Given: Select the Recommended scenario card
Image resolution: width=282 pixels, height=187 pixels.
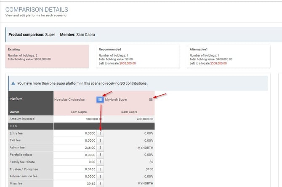Looking at the screenshot, I should pos(138,56).
